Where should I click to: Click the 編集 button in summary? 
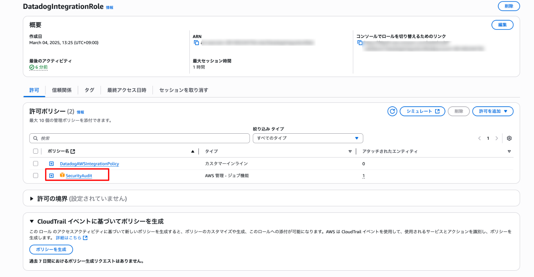coord(502,25)
